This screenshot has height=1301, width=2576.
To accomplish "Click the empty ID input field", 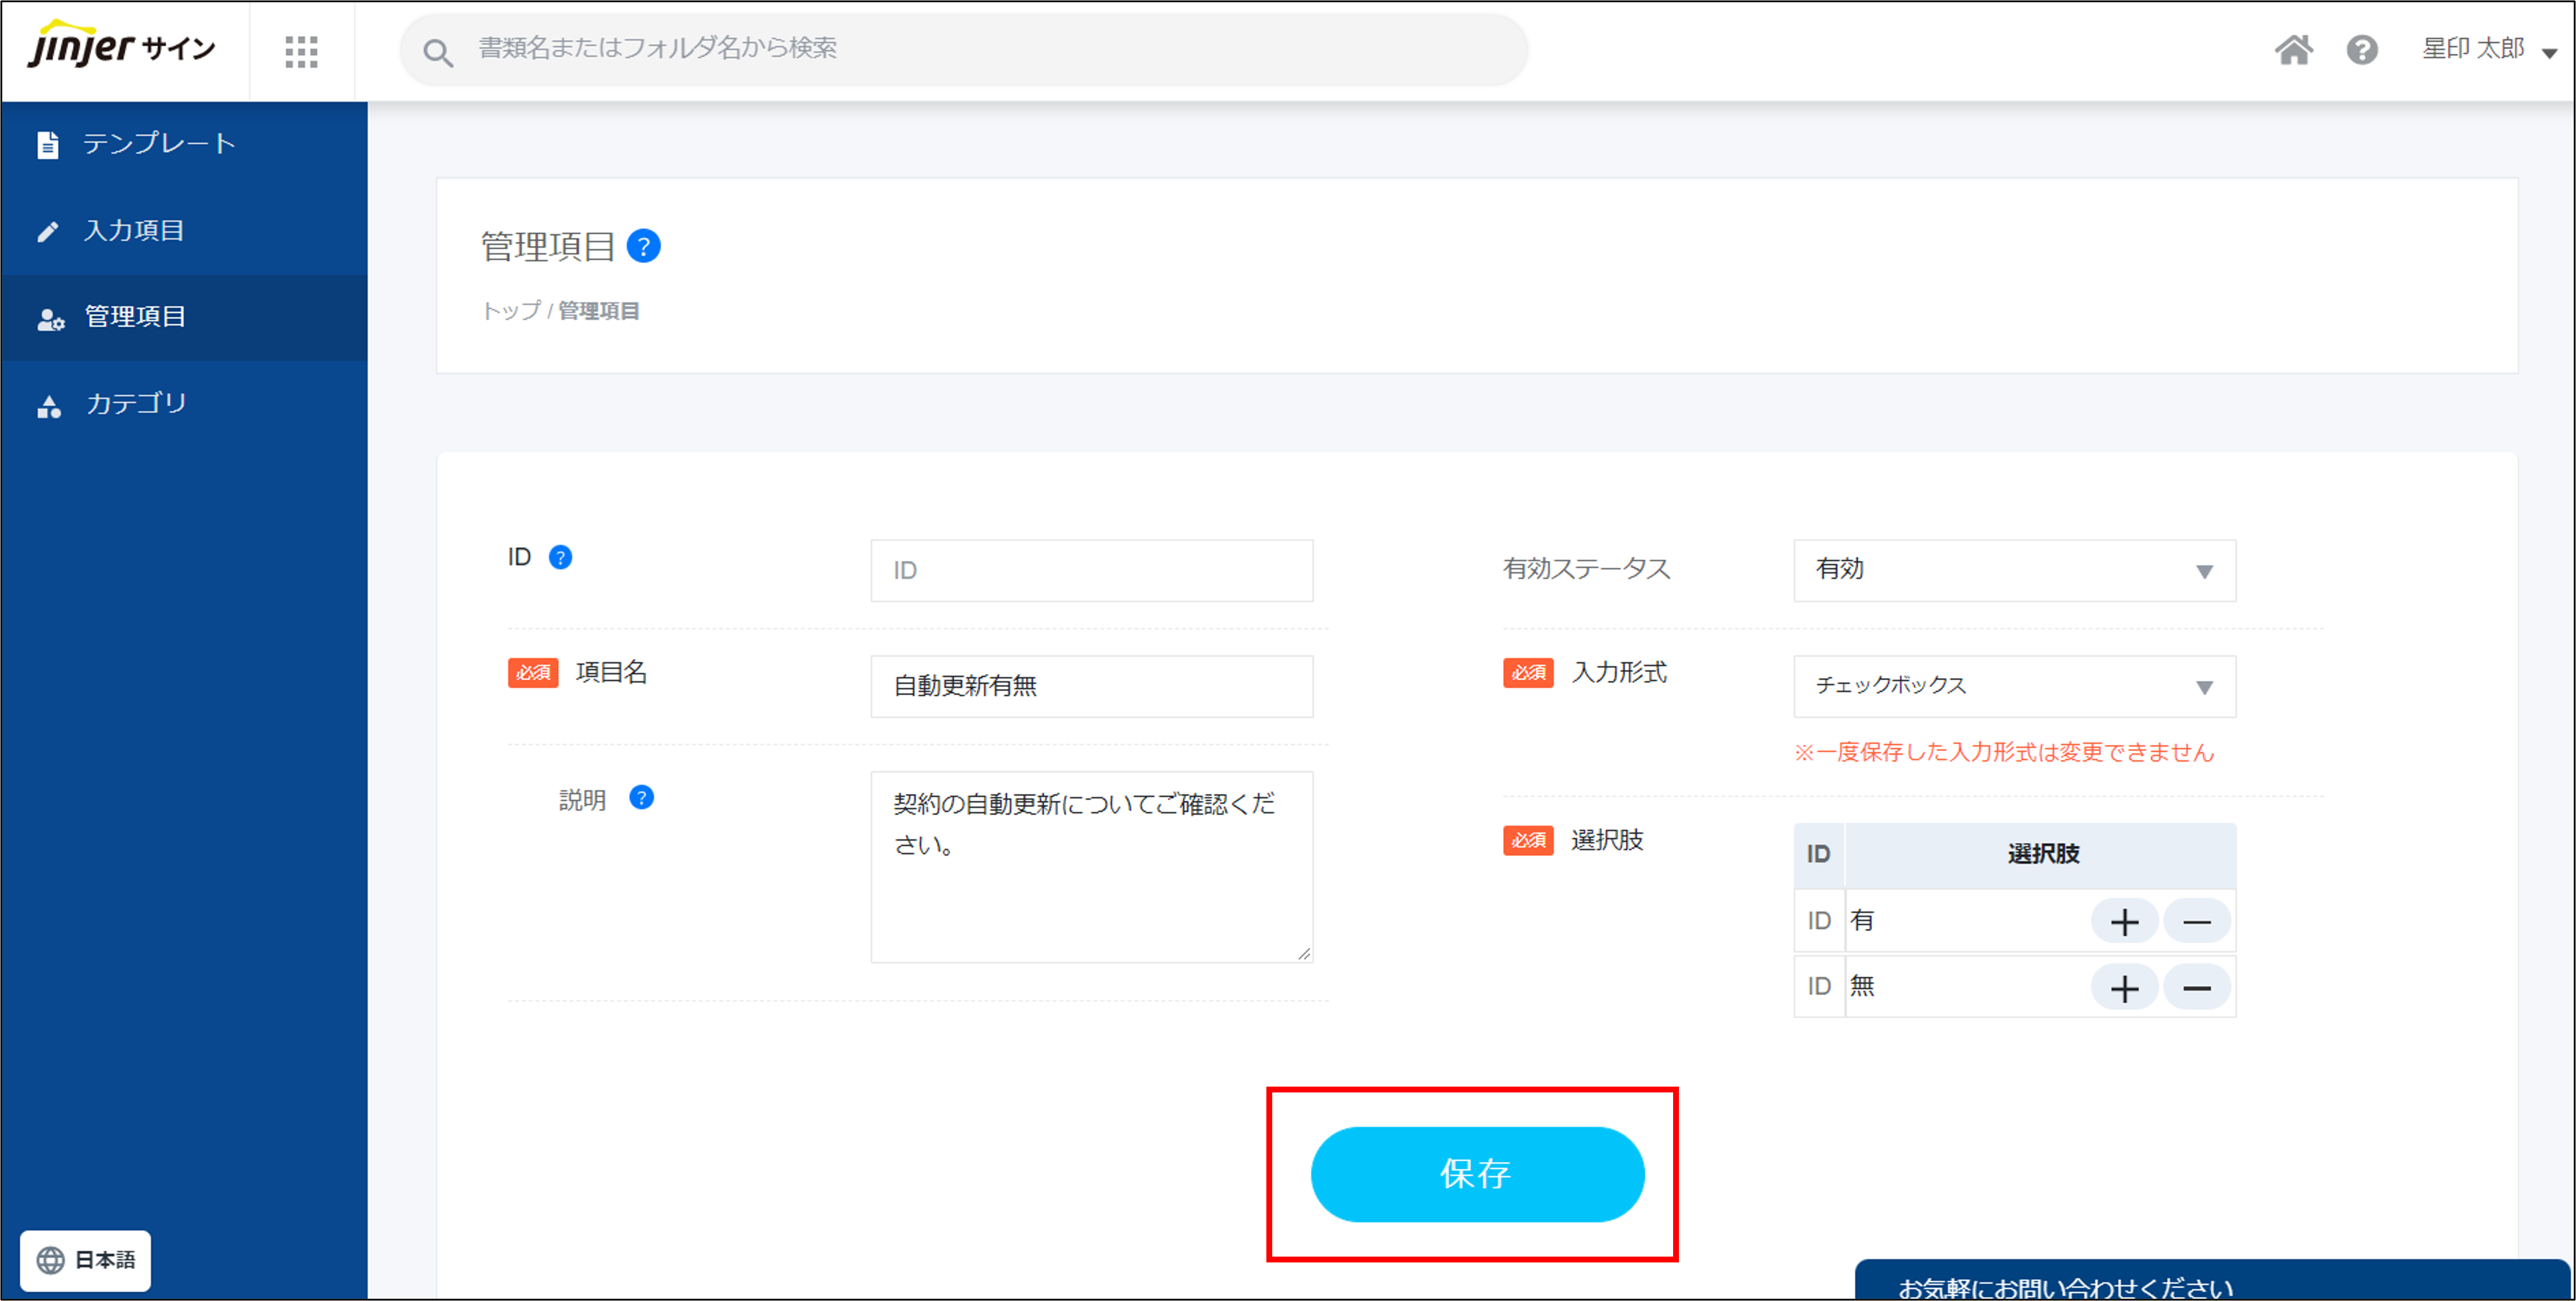I will click(1091, 570).
